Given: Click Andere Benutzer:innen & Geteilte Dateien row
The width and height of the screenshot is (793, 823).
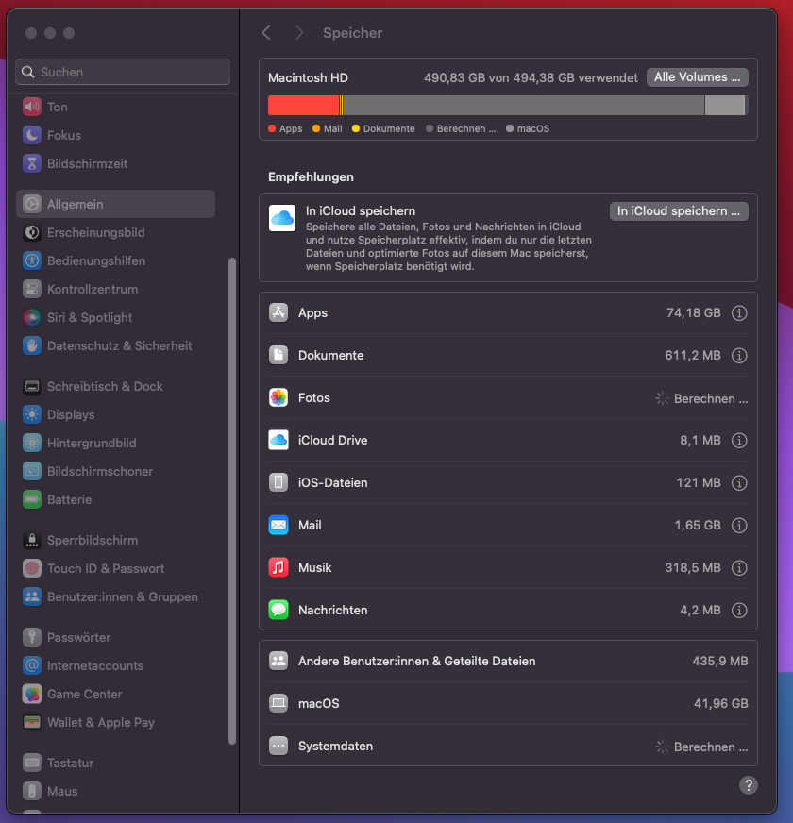Looking at the screenshot, I should click(508, 662).
